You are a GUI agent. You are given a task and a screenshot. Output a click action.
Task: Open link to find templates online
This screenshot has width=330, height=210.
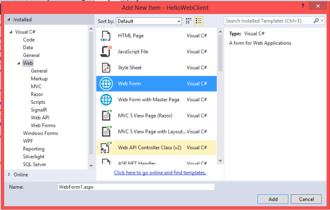point(160,173)
